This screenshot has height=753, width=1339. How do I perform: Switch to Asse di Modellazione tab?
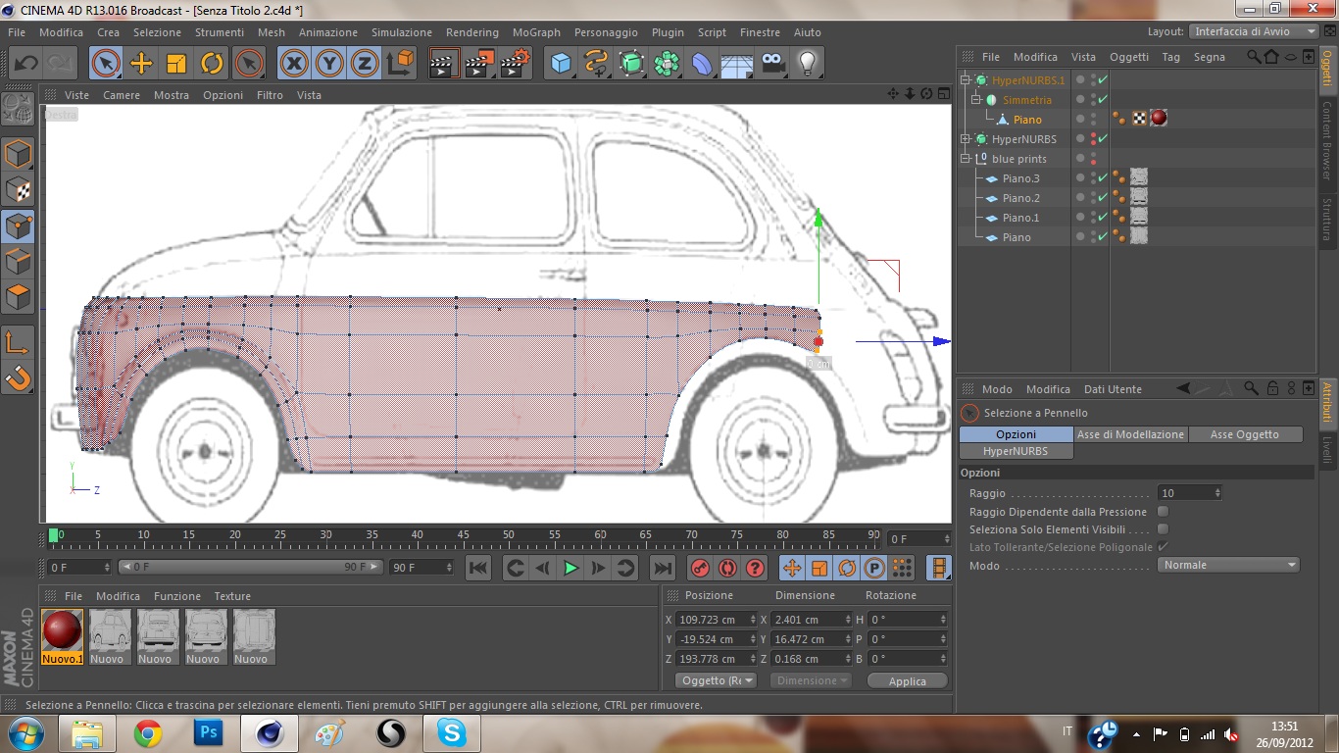1130,434
